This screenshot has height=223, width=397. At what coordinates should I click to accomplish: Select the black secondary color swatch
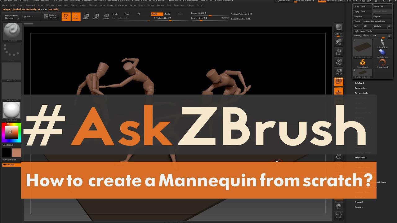tap(7, 152)
